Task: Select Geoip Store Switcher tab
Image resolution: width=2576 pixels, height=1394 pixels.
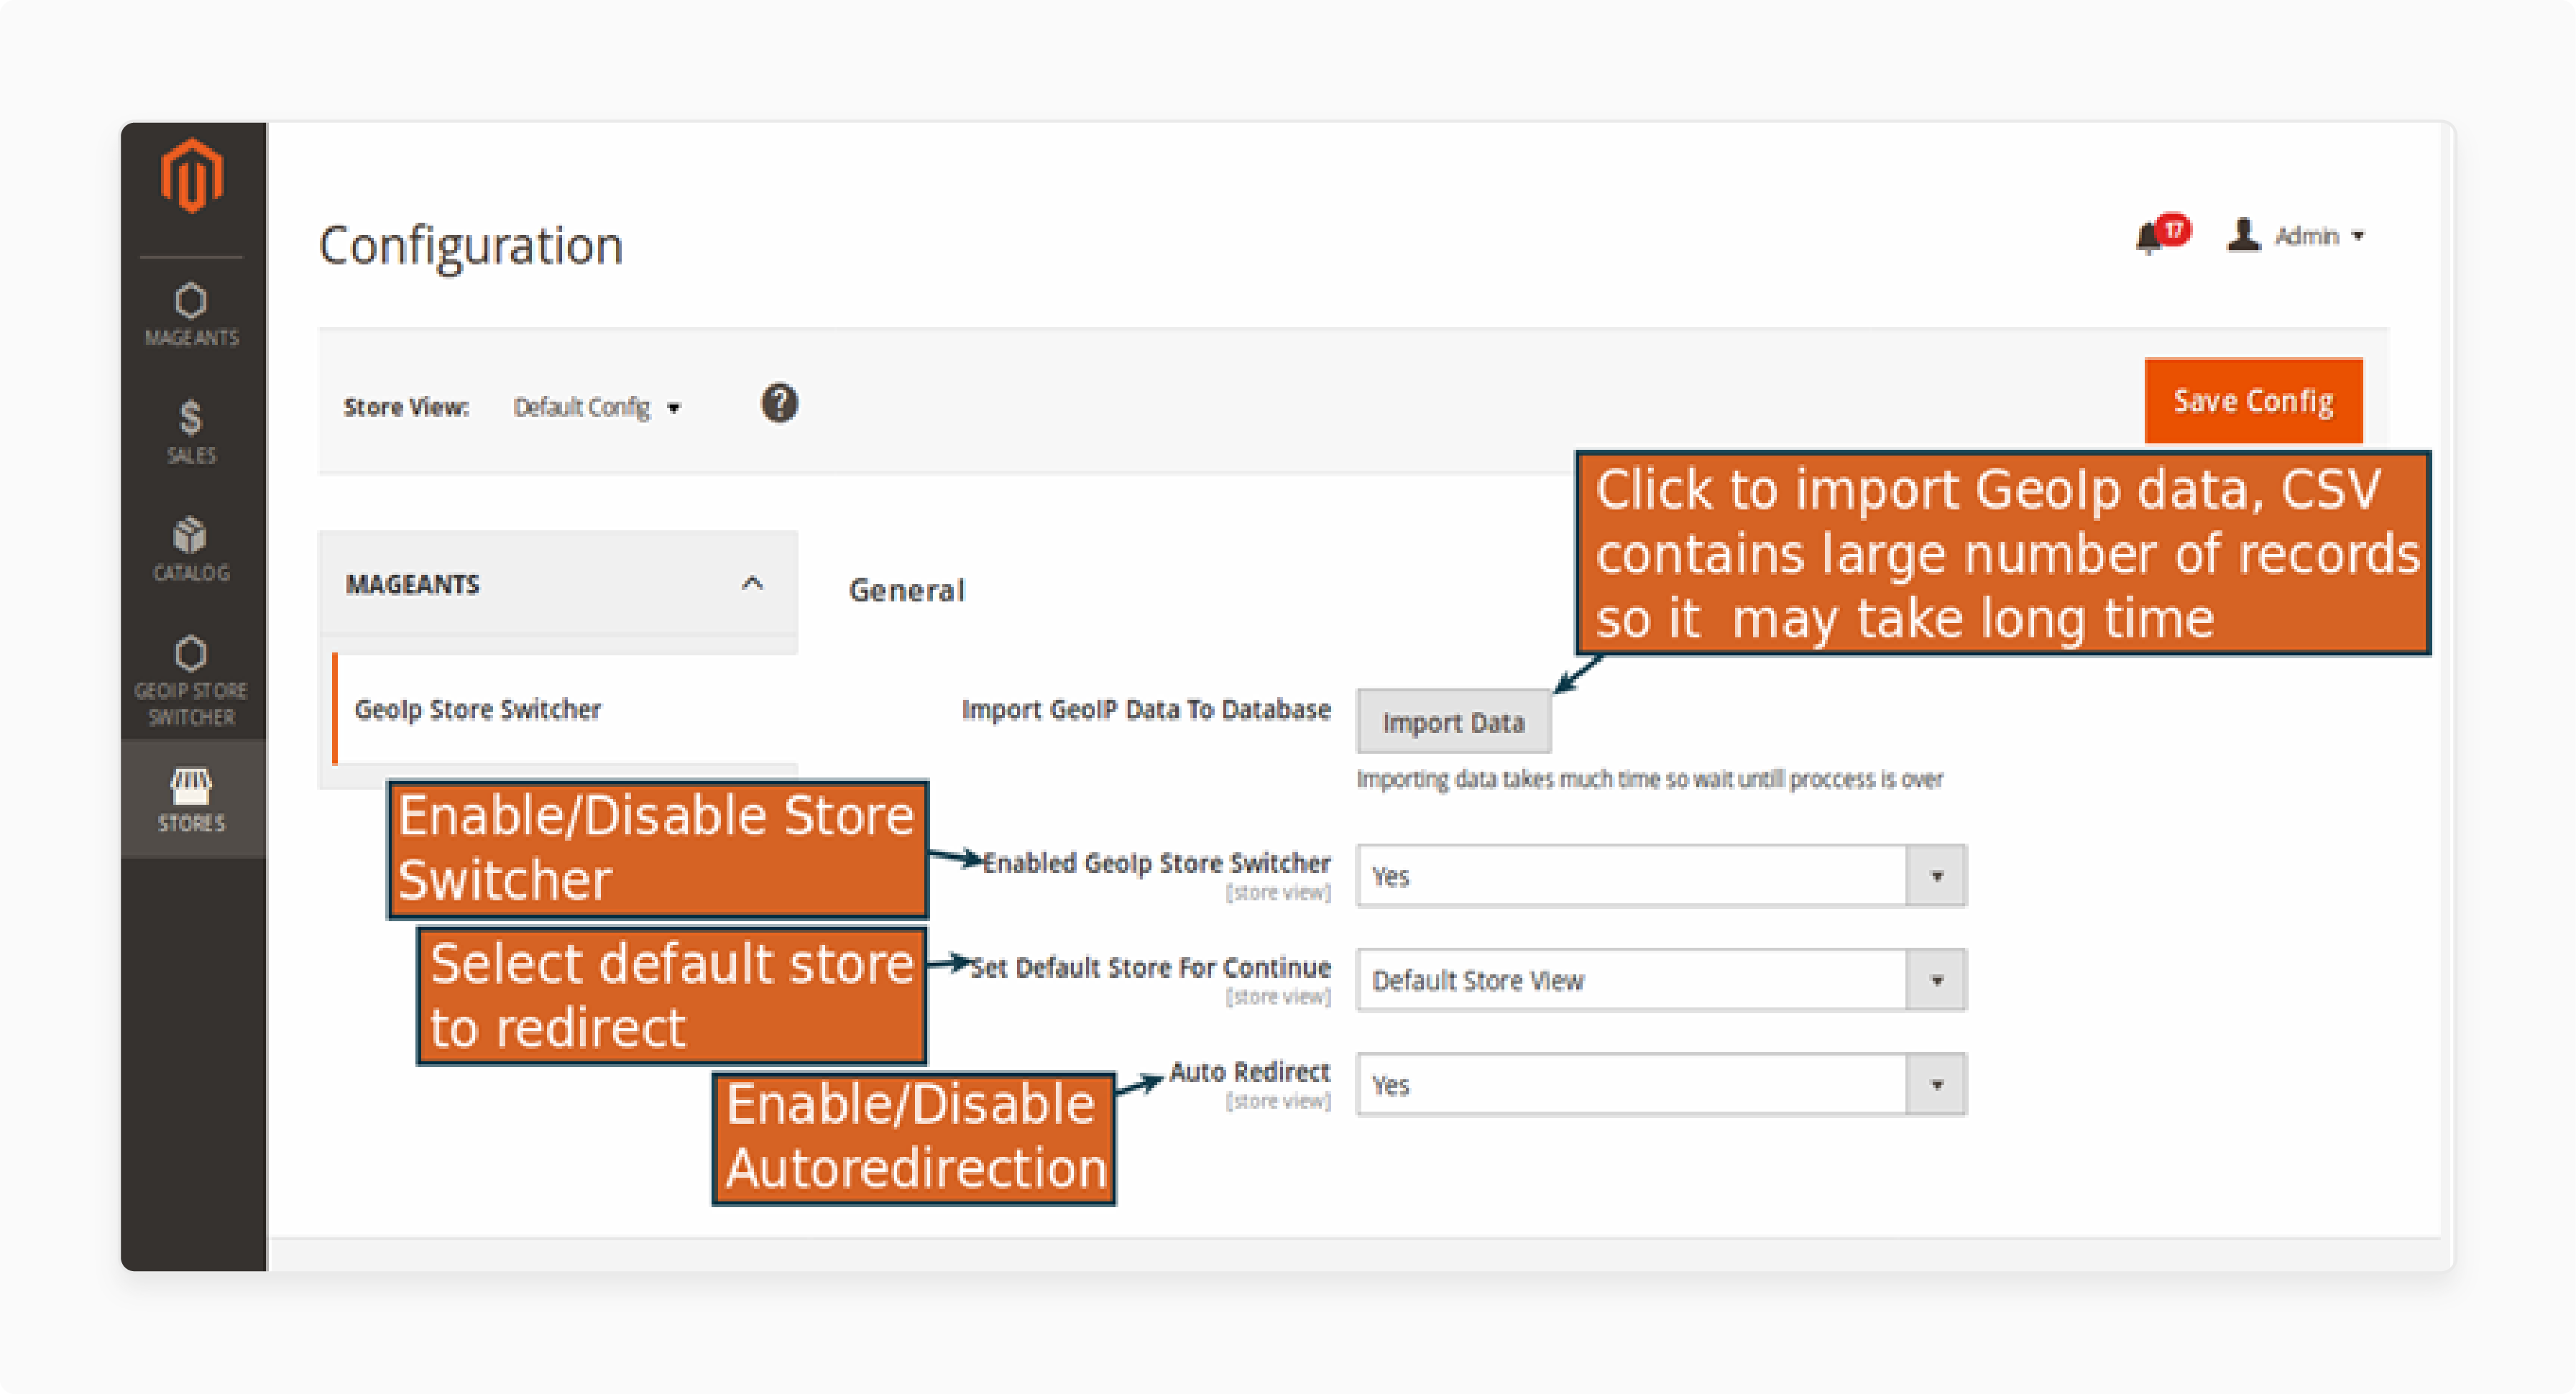Action: (566, 709)
